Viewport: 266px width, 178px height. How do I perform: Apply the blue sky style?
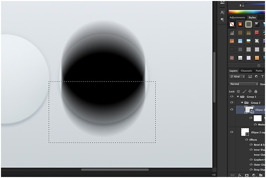240,41
